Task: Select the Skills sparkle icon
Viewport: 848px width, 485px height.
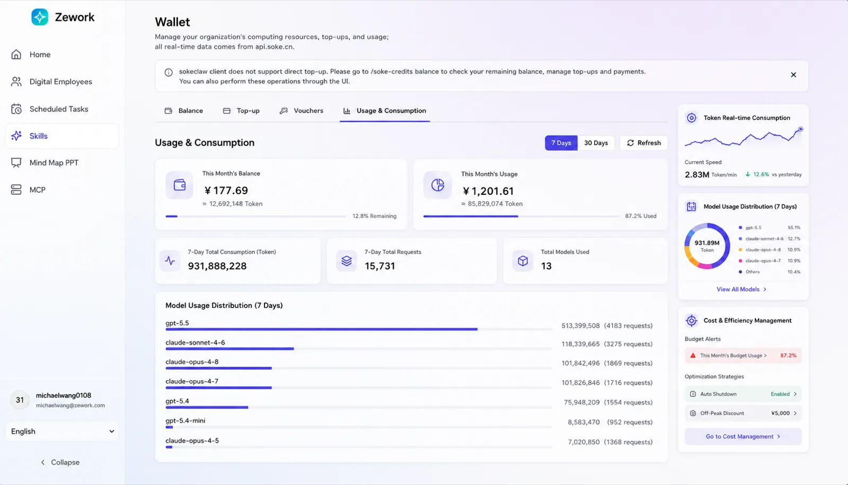Action: click(16, 136)
